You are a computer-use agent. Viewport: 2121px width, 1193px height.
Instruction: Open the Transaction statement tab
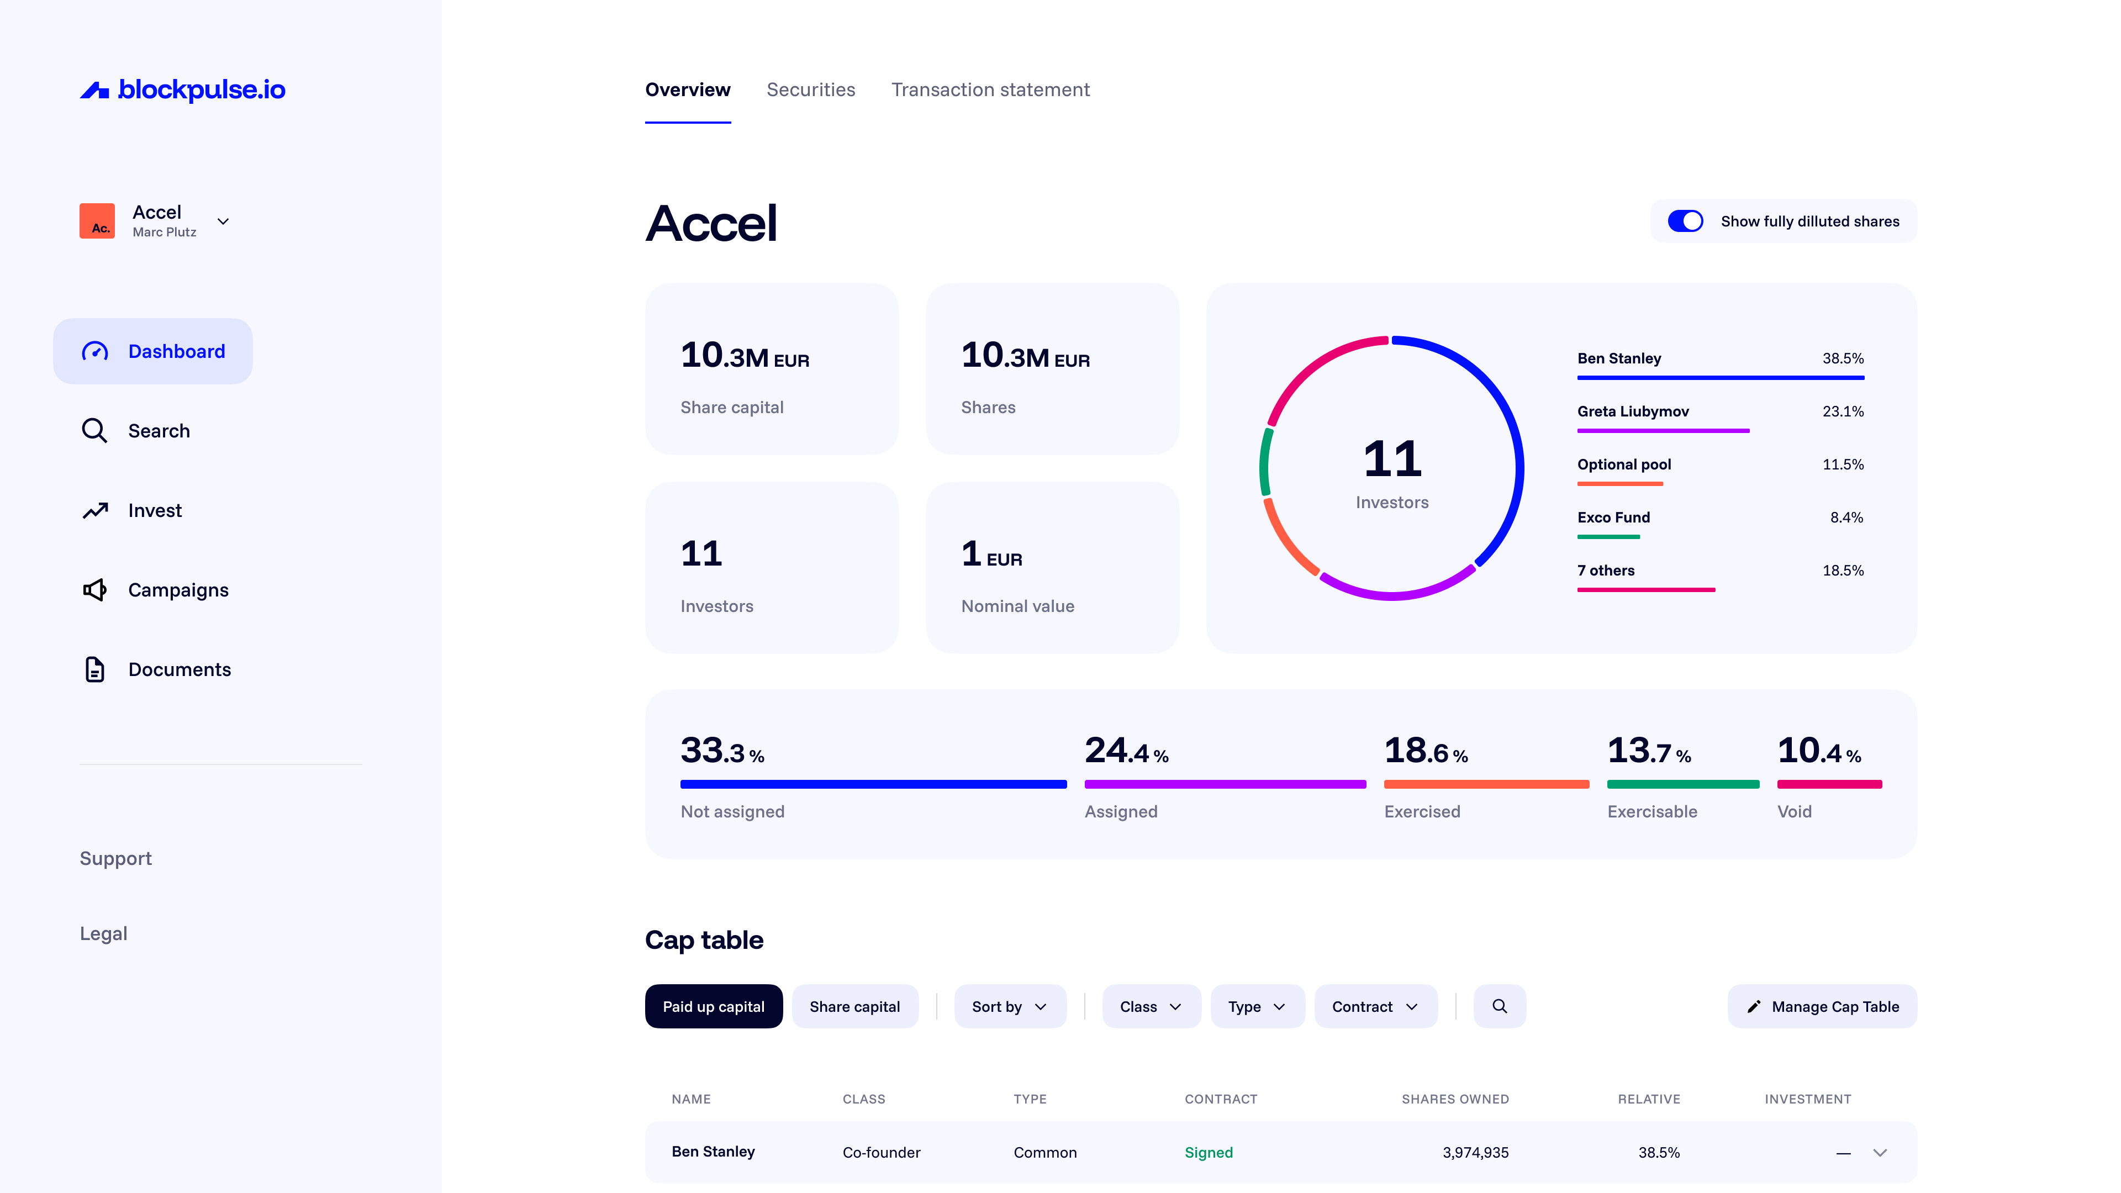pyautogui.click(x=990, y=89)
